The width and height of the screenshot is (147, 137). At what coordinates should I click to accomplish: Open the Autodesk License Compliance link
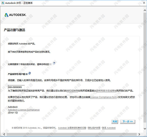(x=24, y=110)
